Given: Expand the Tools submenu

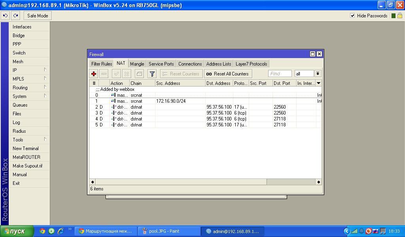Looking at the screenshot, I should pos(29,140).
